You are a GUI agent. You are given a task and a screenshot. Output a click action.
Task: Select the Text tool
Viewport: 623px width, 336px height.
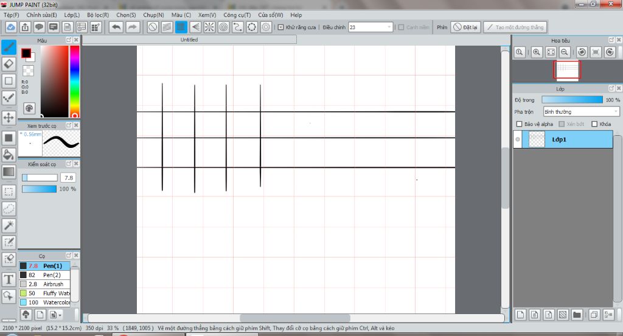click(x=9, y=279)
